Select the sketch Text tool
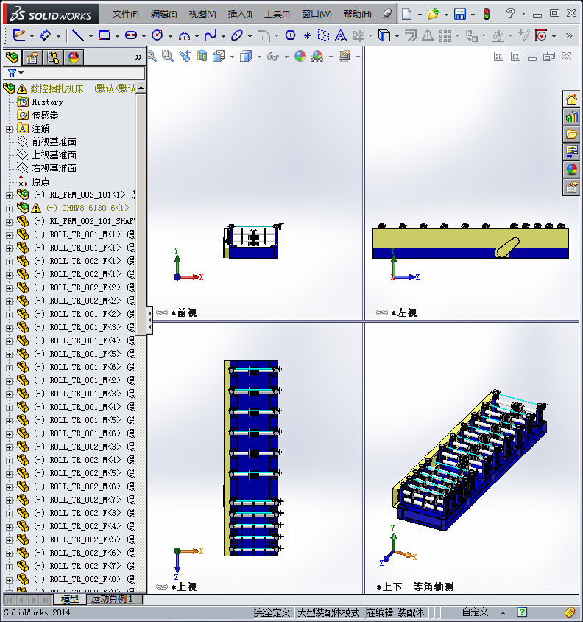 [340, 35]
